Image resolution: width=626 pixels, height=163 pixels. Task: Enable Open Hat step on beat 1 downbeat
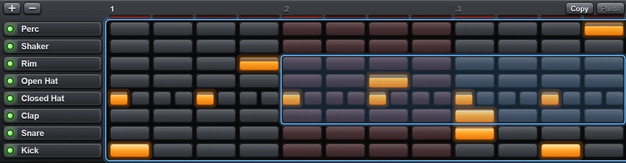point(129,81)
